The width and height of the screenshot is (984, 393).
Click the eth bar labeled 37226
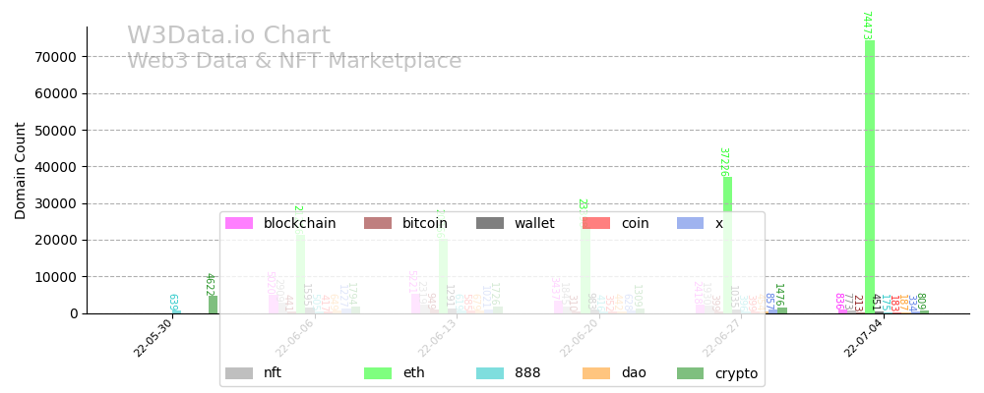[728, 246]
